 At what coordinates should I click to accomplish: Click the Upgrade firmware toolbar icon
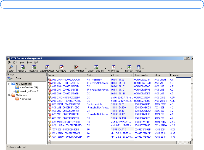click(x=34, y=67)
